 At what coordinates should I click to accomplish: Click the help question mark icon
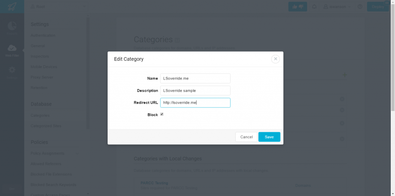pyautogui.click(x=360, y=7)
